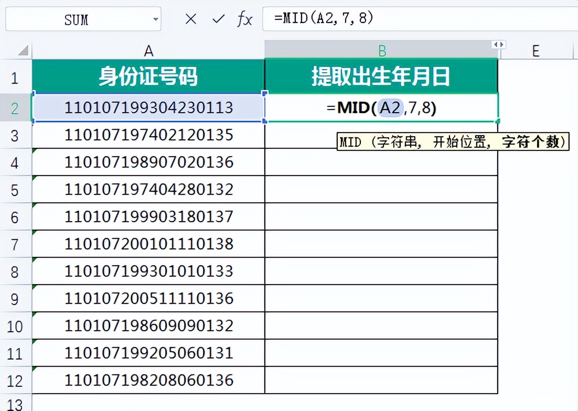Click the 身份证号码 header cell

point(148,77)
